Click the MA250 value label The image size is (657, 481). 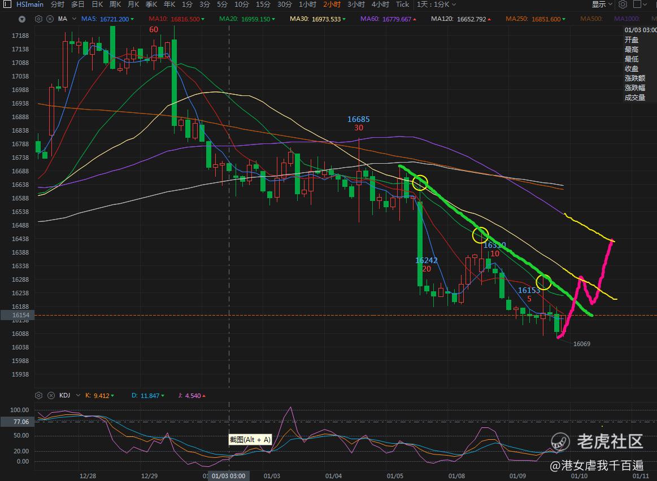coord(536,19)
